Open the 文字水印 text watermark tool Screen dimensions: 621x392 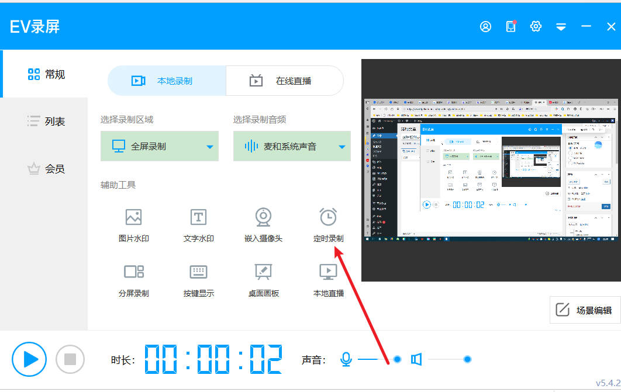point(198,224)
